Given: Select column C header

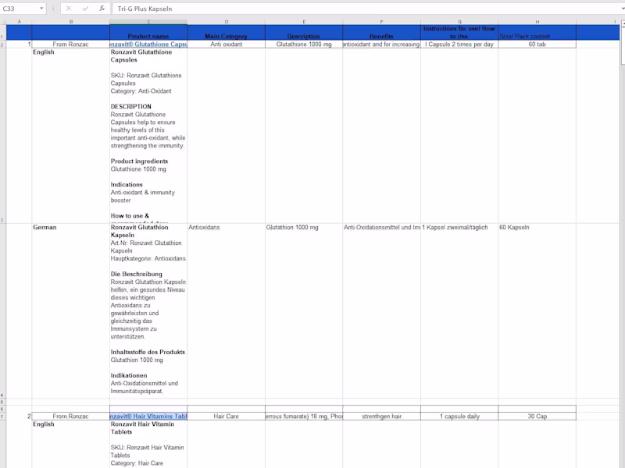Looking at the screenshot, I should (x=148, y=22).
